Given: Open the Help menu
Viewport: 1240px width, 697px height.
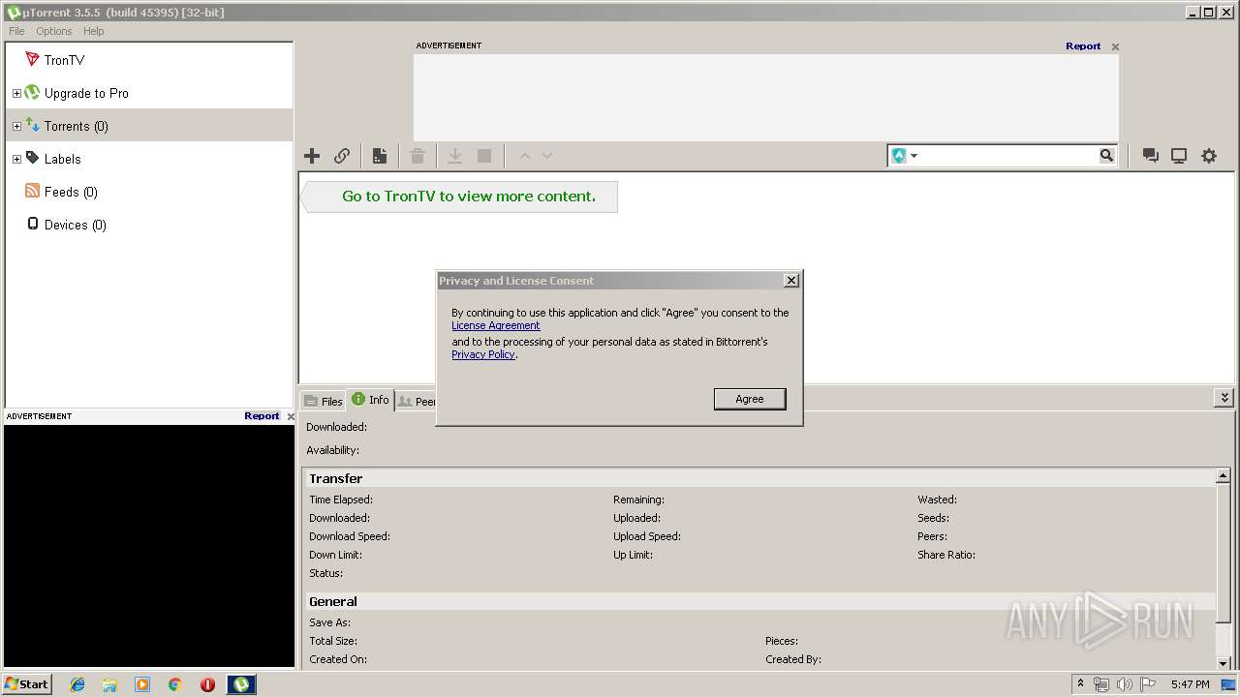Looking at the screenshot, I should [x=93, y=31].
